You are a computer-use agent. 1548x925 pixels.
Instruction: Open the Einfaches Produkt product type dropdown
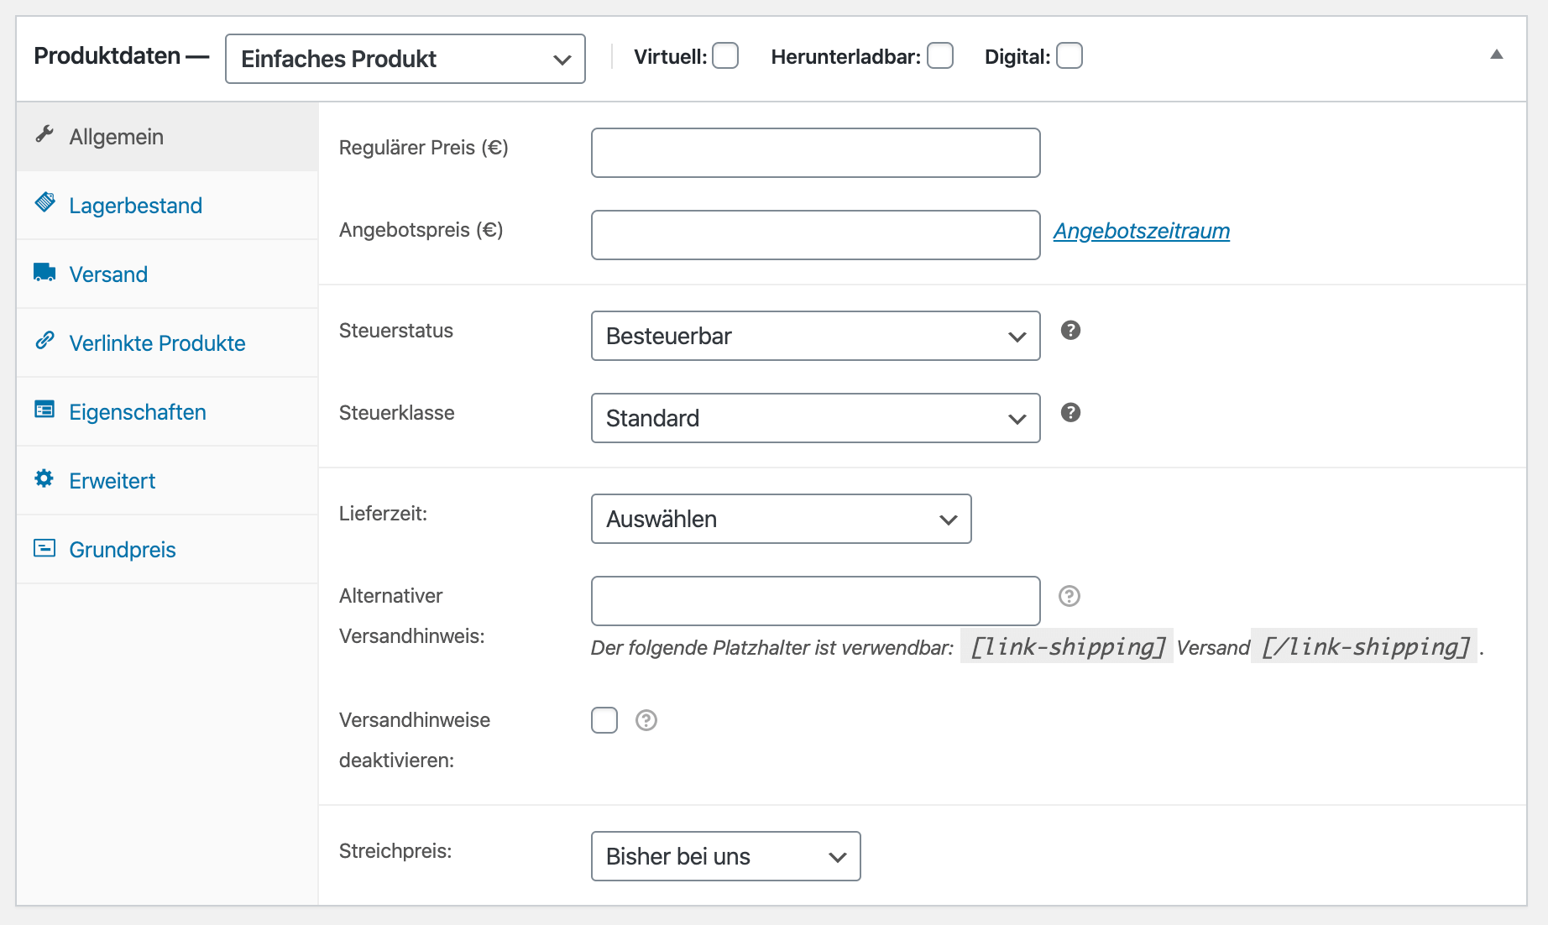[405, 59]
